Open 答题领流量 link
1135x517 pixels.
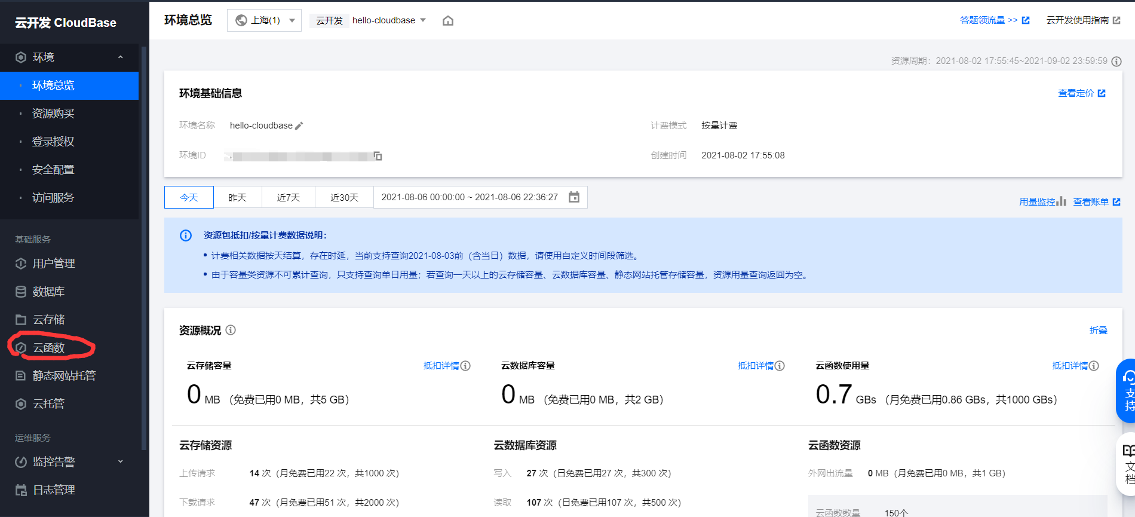(995, 20)
